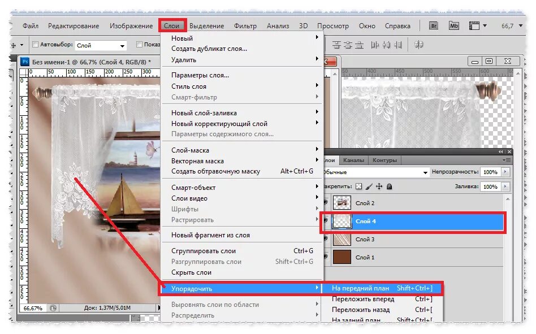Screen dimensions: 536x334
Task: Lock transparent pixels in the Layers panel
Action: tap(358, 186)
